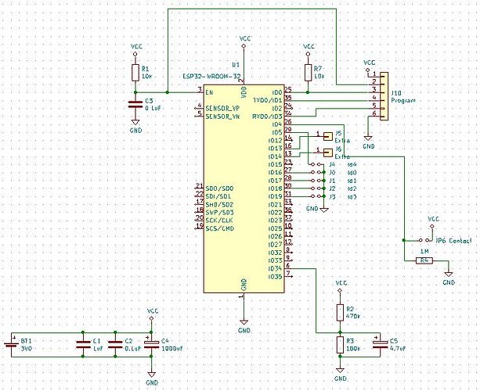Select the GND symbol under connector J10

coord(368,138)
